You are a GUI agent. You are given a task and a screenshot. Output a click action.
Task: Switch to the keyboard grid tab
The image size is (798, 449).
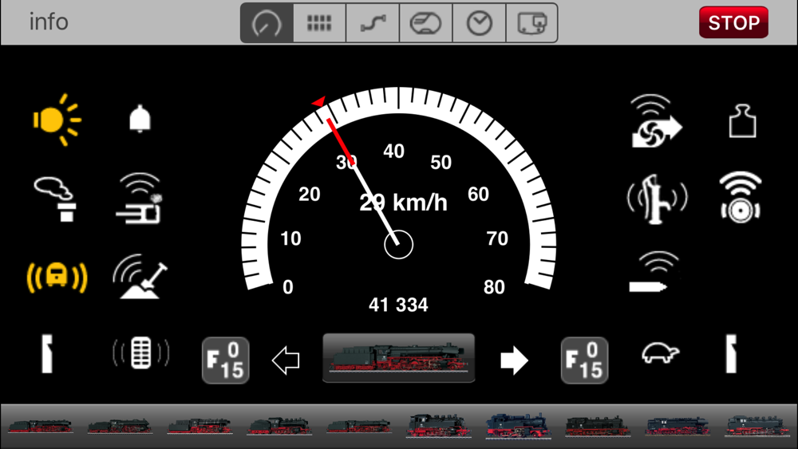pyautogui.click(x=320, y=23)
